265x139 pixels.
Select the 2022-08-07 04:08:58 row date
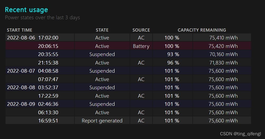tap(21, 71)
